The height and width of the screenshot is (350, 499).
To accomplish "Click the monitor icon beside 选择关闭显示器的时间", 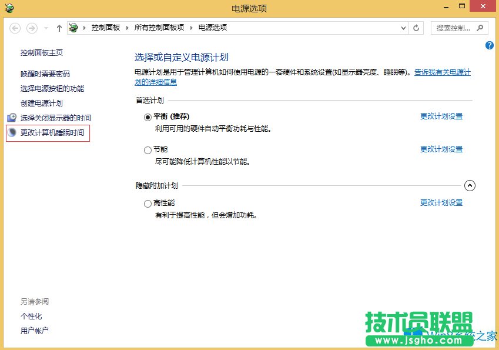I will click(12, 118).
